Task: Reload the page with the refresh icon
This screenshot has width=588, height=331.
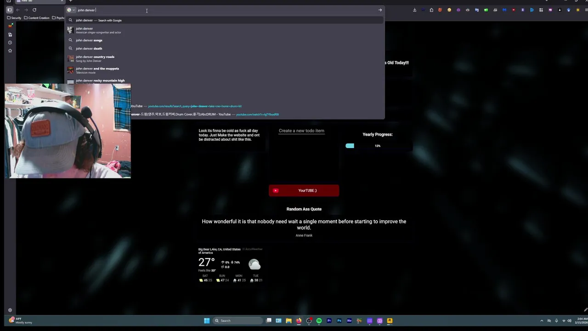Action: 34,10
